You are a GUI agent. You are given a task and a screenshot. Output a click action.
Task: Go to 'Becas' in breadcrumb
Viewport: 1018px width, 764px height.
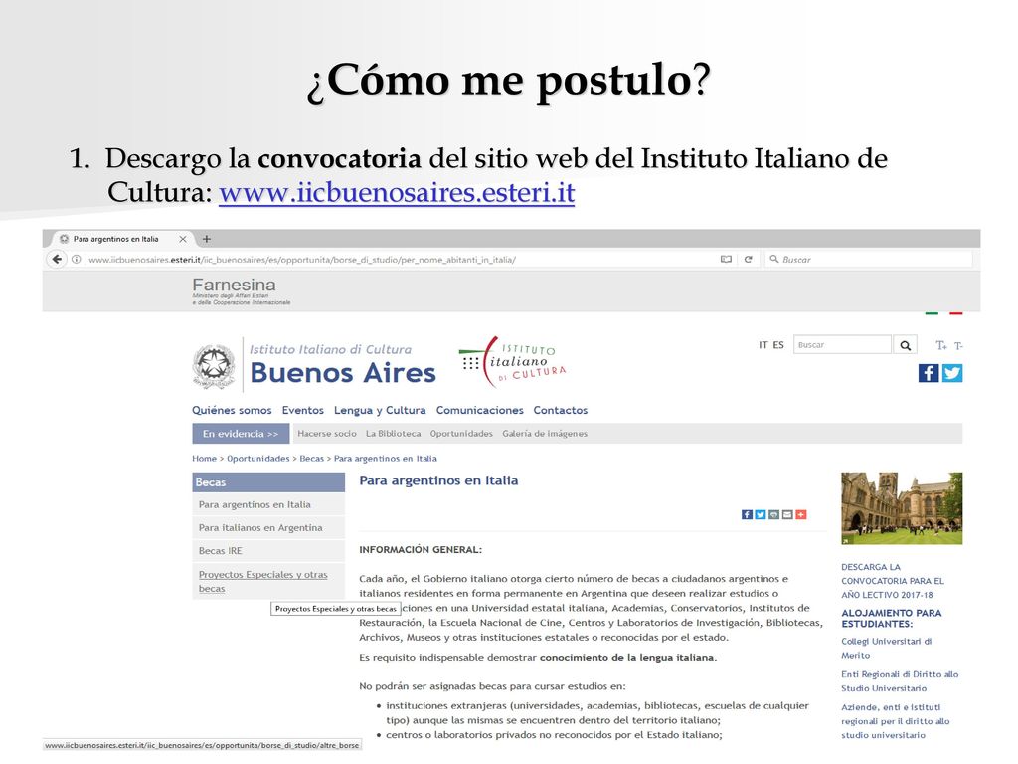[311, 458]
